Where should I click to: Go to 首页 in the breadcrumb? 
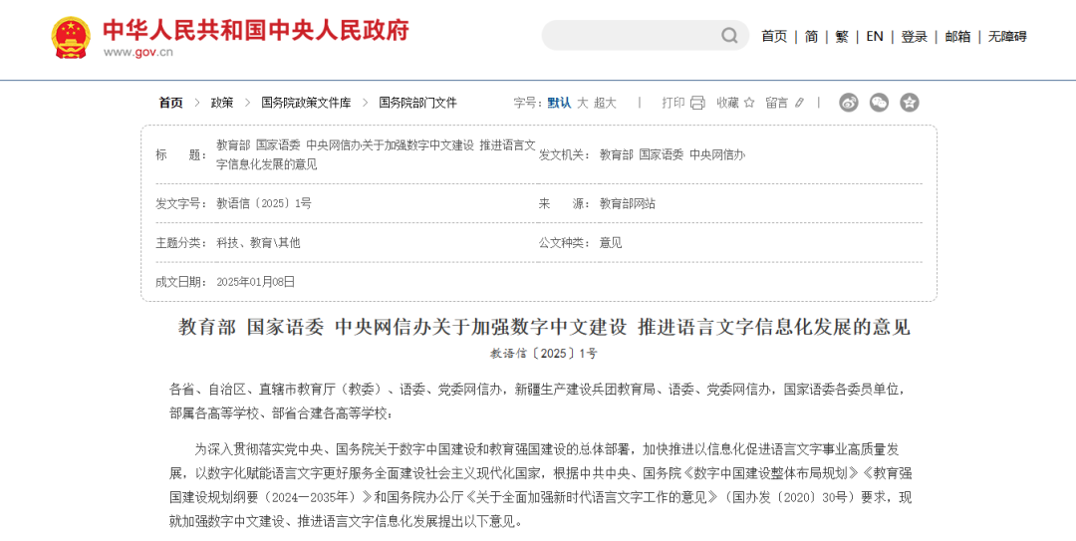tap(171, 103)
